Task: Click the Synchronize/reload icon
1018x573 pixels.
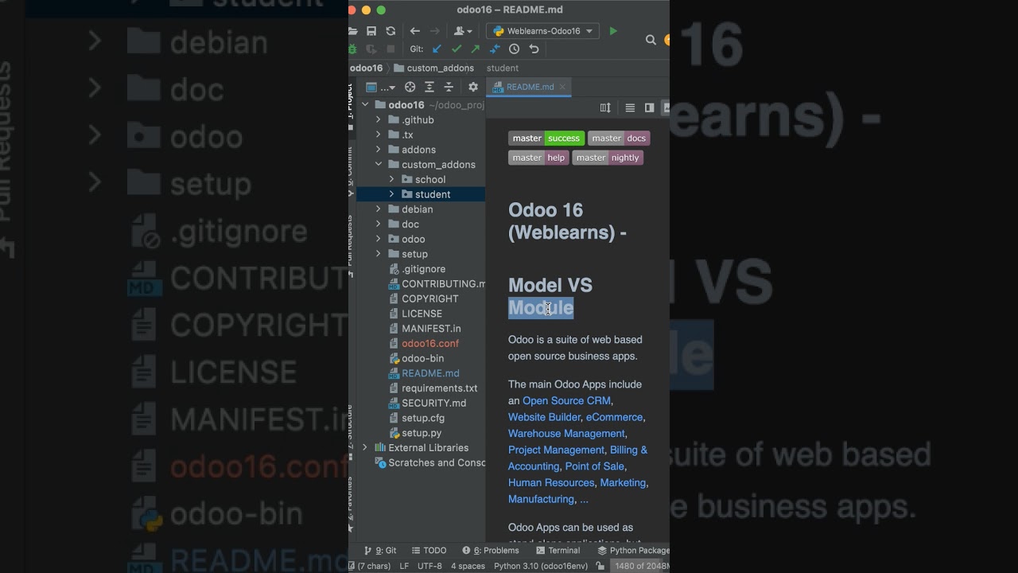Action: pos(390,31)
